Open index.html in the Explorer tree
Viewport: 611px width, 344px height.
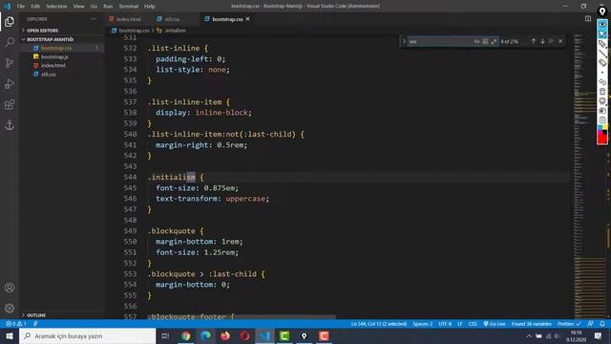click(x=62, y=65)
